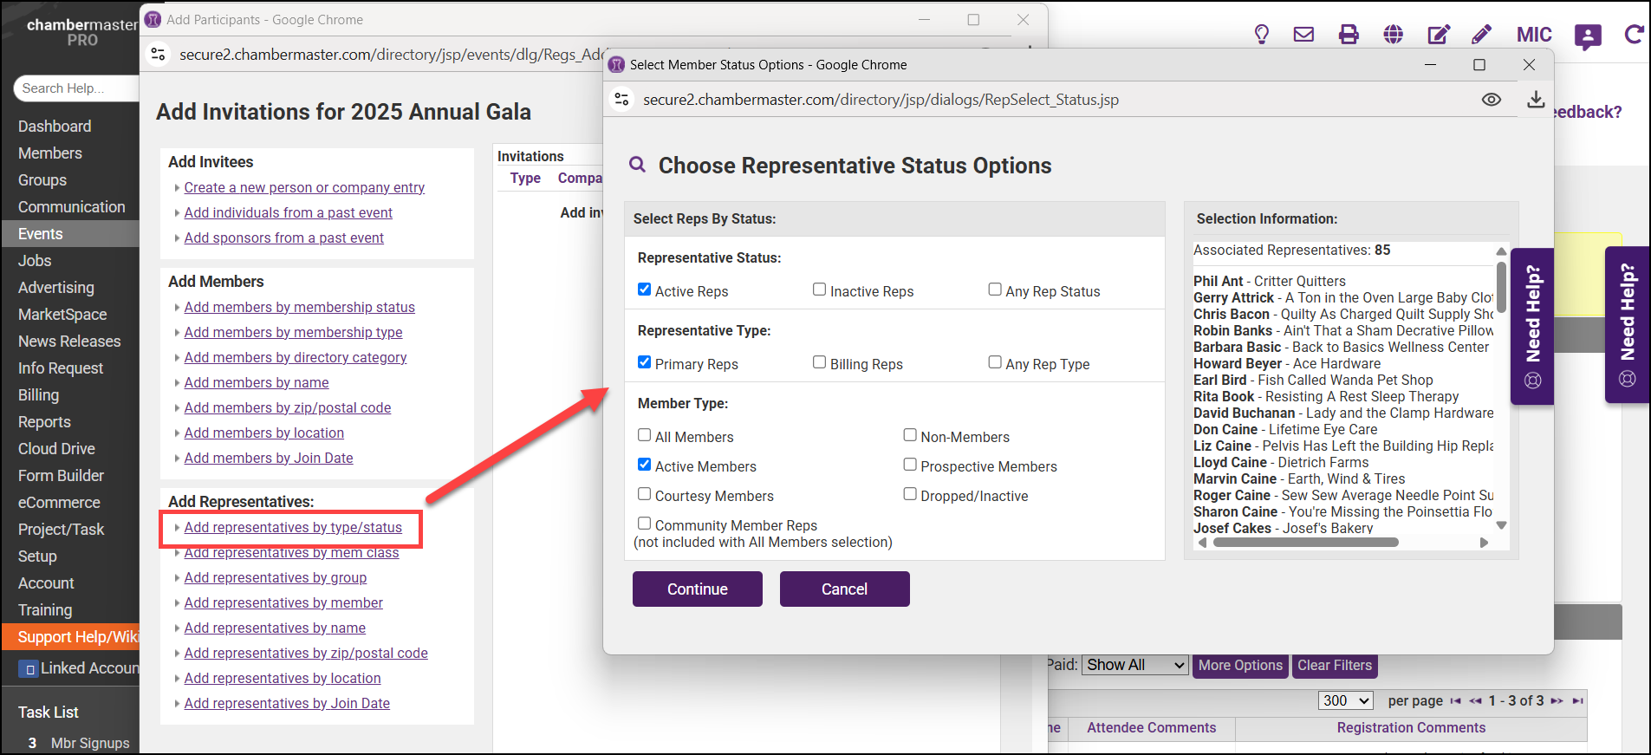Go to Billing in the sidebar menu
Viewport: 1651px width, 755px height.
click(39, 395)
